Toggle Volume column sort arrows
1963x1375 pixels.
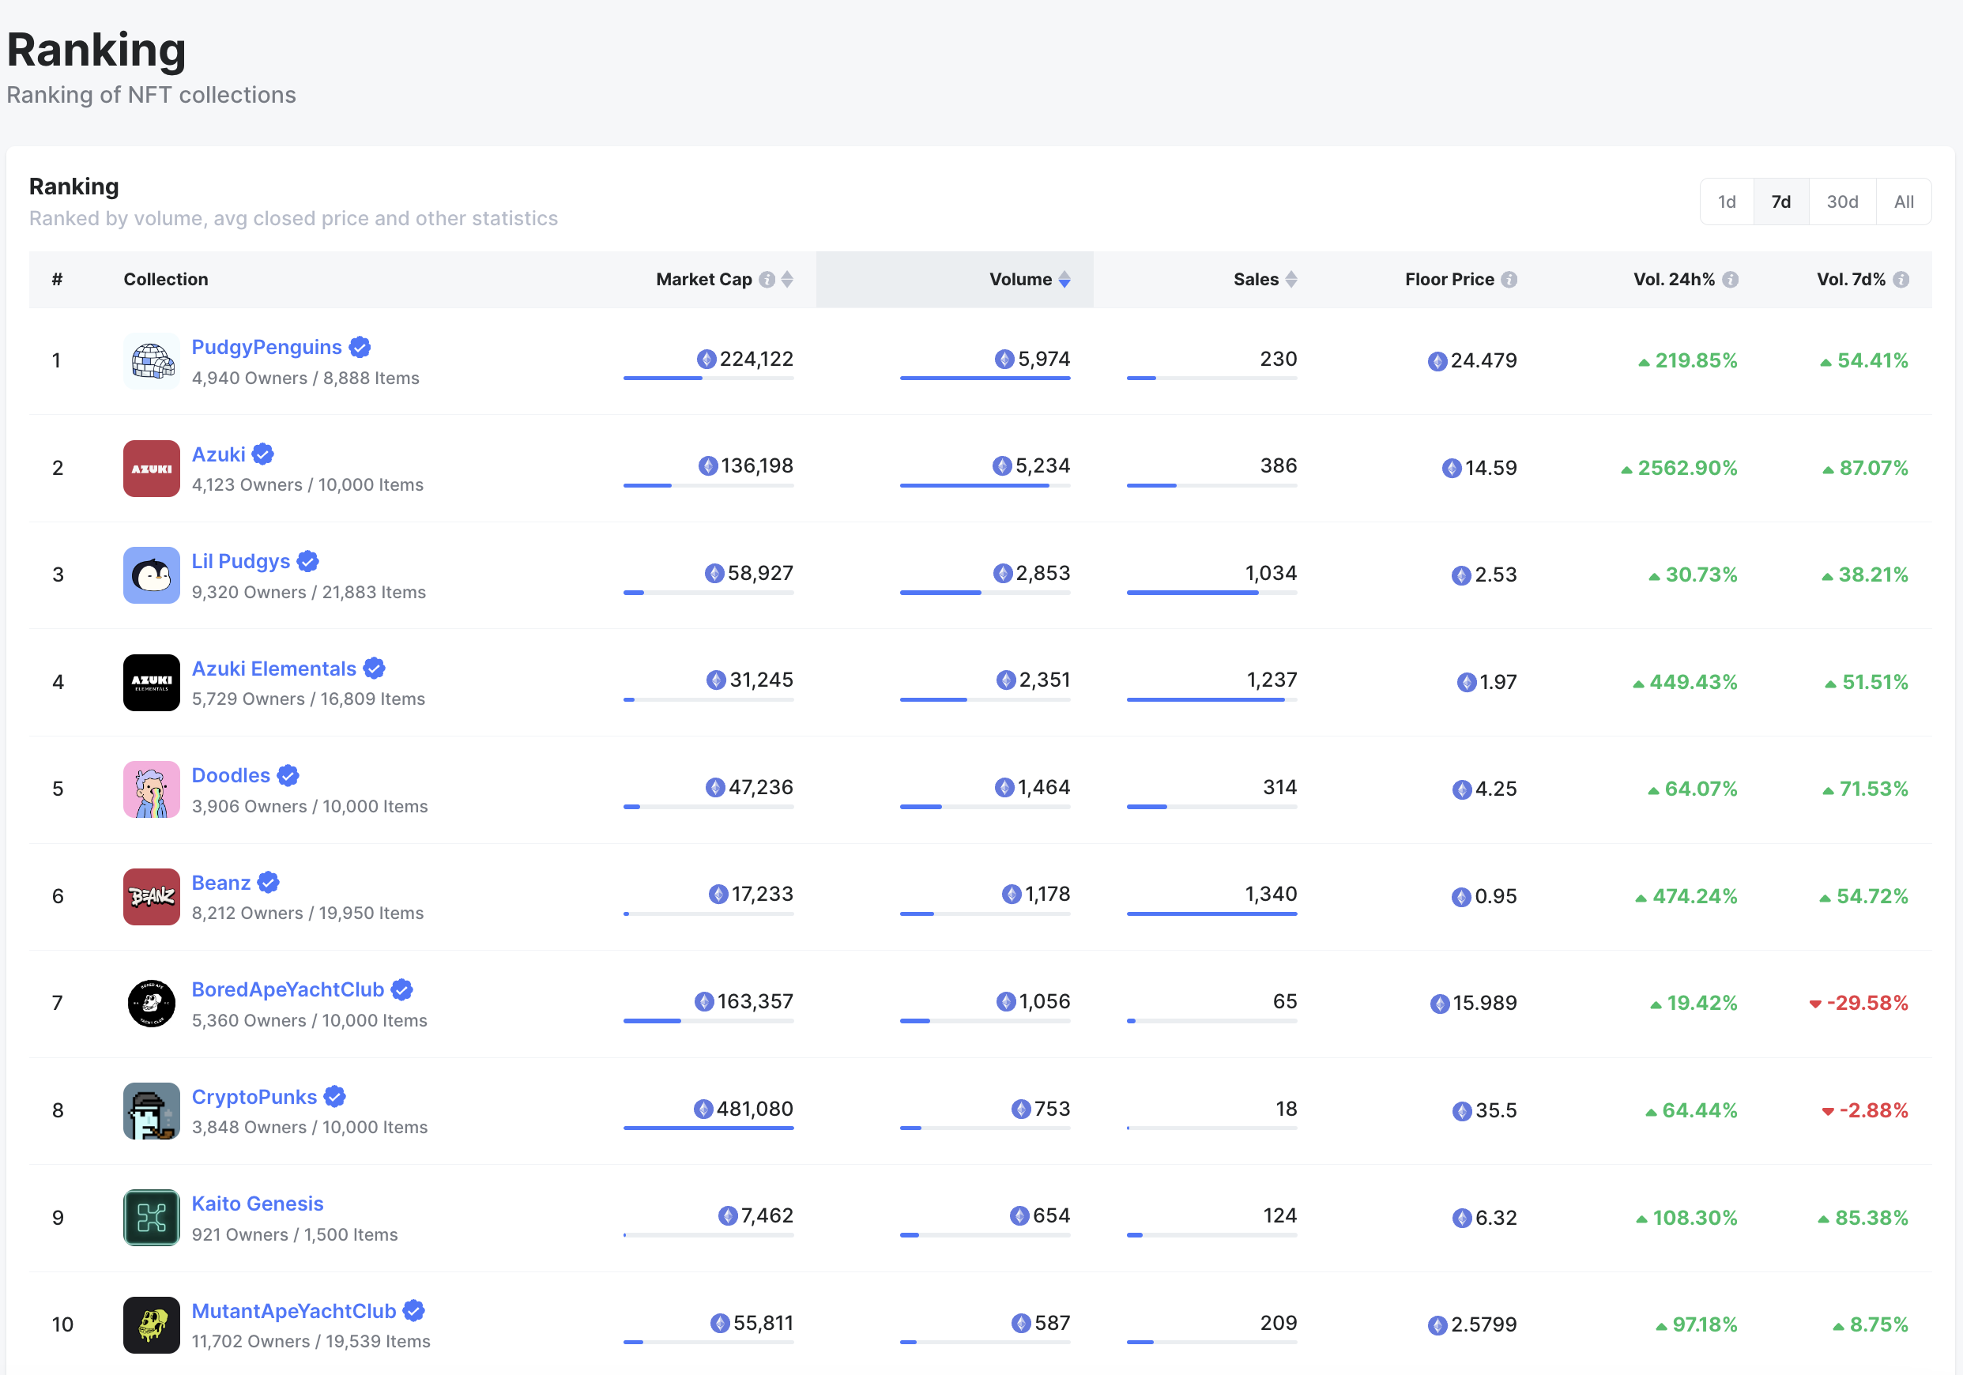1064,280
